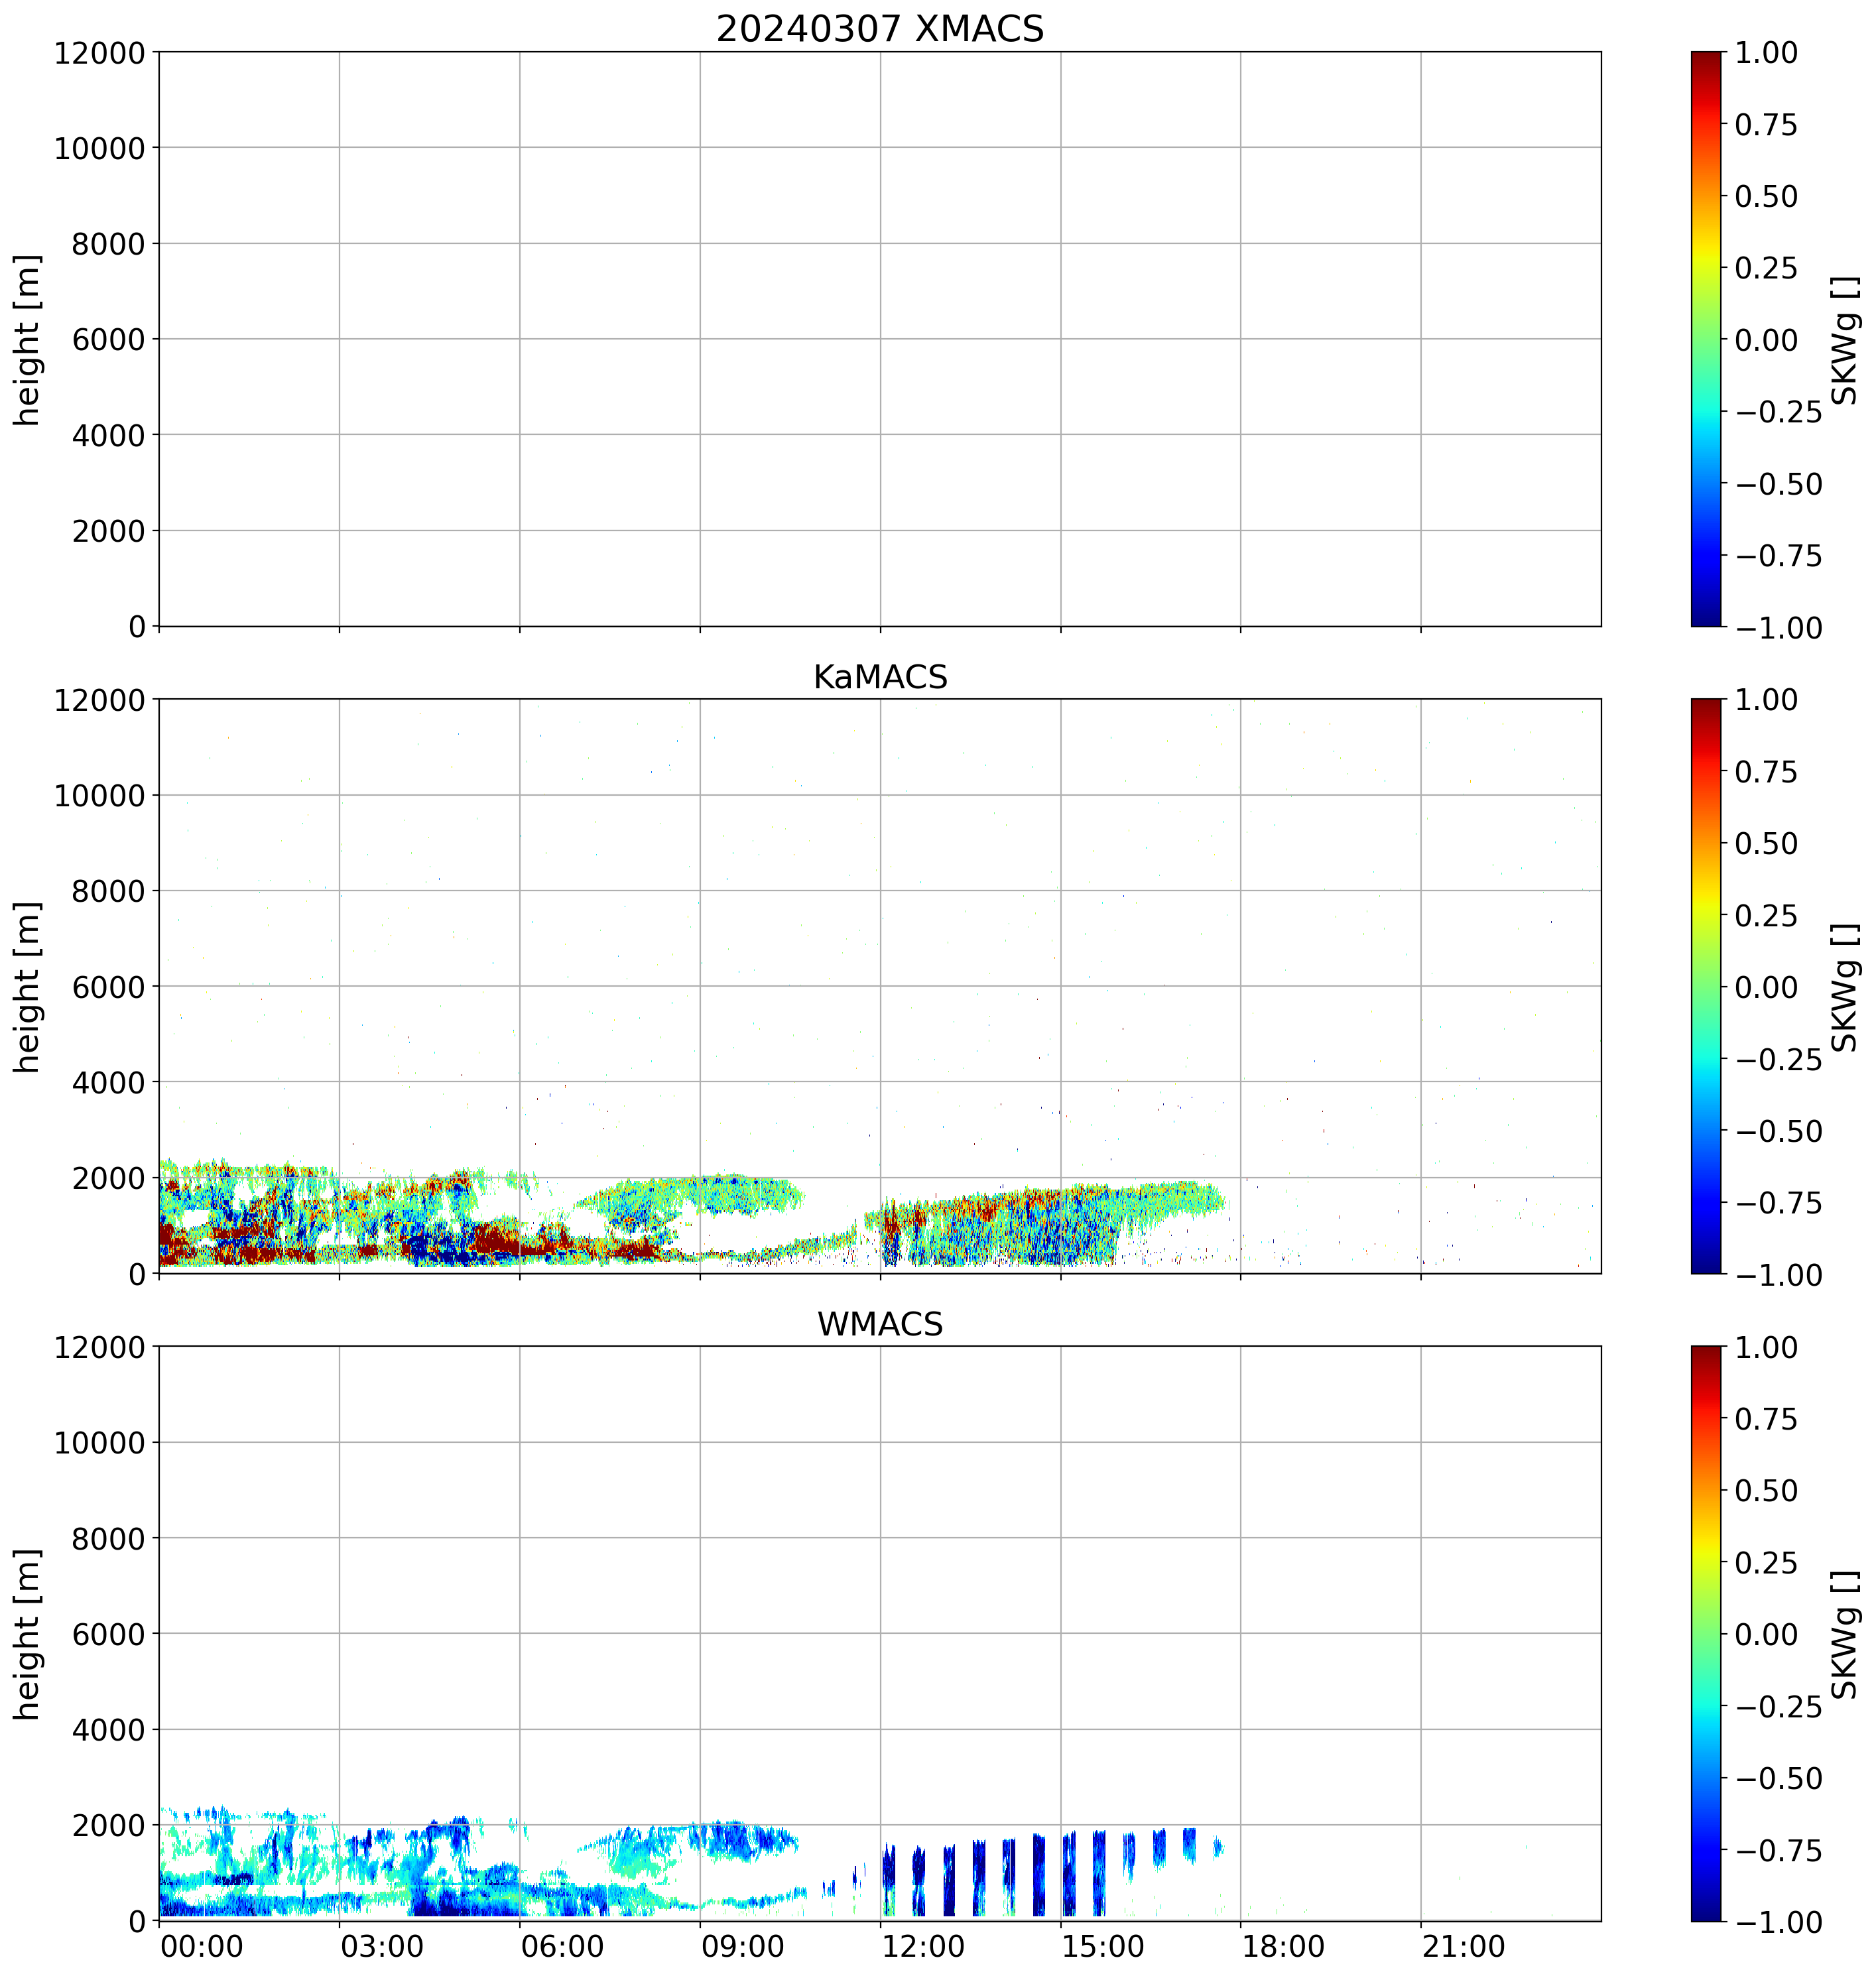
Task: Click the 12000 tick on KaMACS axis
Action: point(100,700)
